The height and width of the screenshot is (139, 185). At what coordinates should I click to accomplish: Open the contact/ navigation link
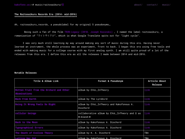(x=152, y=5)
